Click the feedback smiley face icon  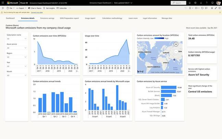pyautogui.click(x=212, y=3)
